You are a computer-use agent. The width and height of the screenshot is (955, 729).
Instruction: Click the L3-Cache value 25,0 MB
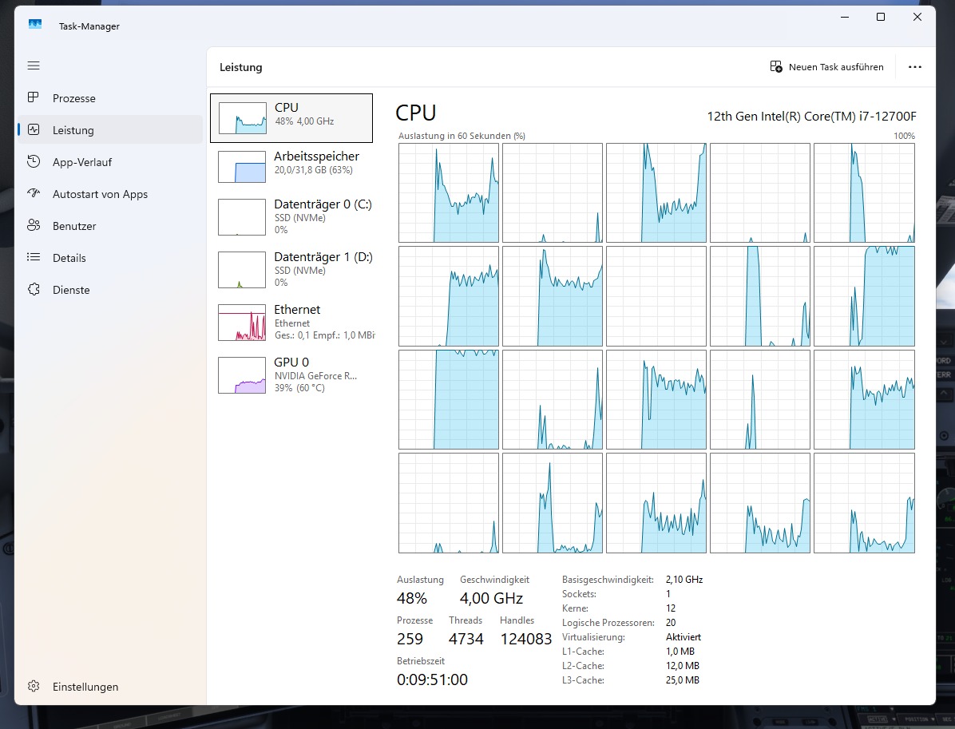(x=683, y=680)
